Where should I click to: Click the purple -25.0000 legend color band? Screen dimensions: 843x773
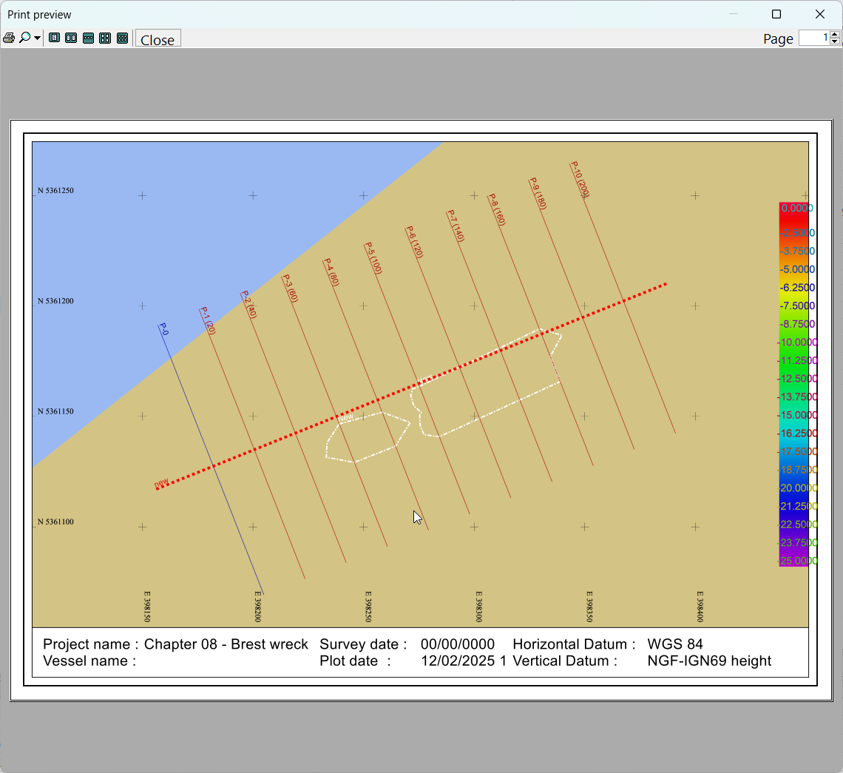pyautogui.click(x=793, y=561)
